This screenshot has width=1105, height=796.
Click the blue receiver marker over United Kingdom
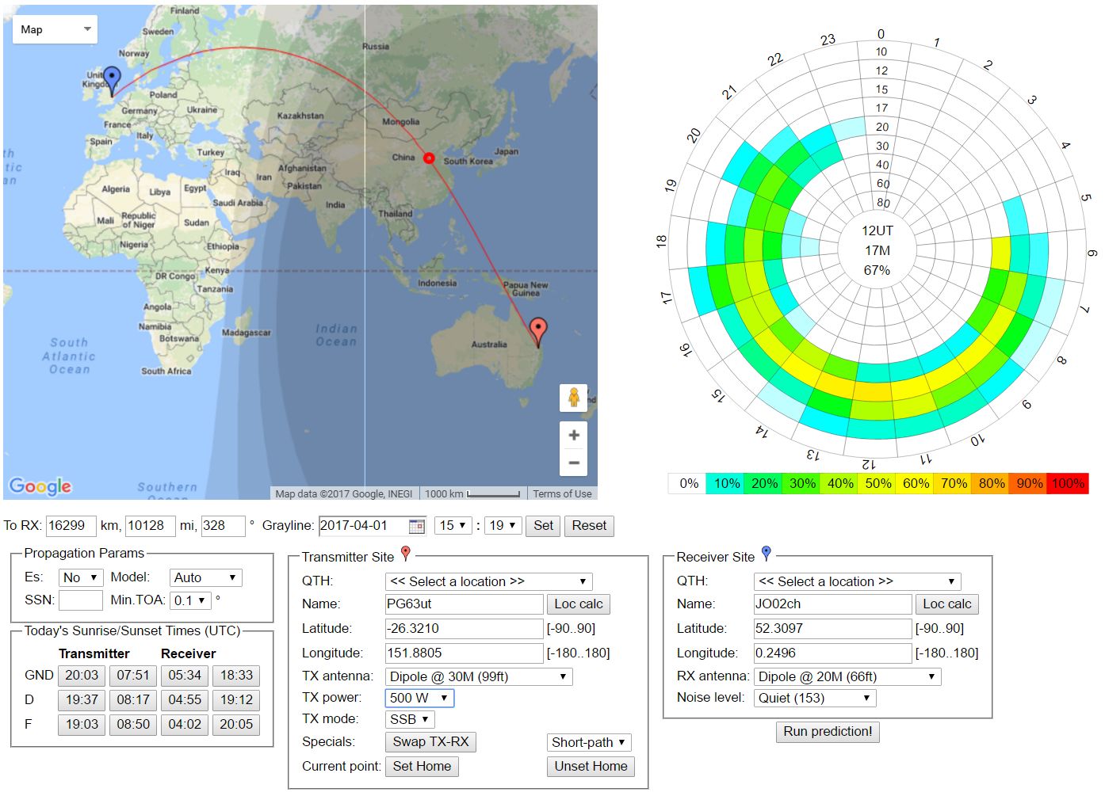coord(113,79)
